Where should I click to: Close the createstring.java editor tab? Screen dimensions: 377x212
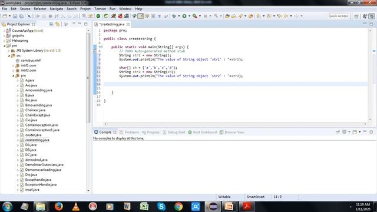click(128, 24)
